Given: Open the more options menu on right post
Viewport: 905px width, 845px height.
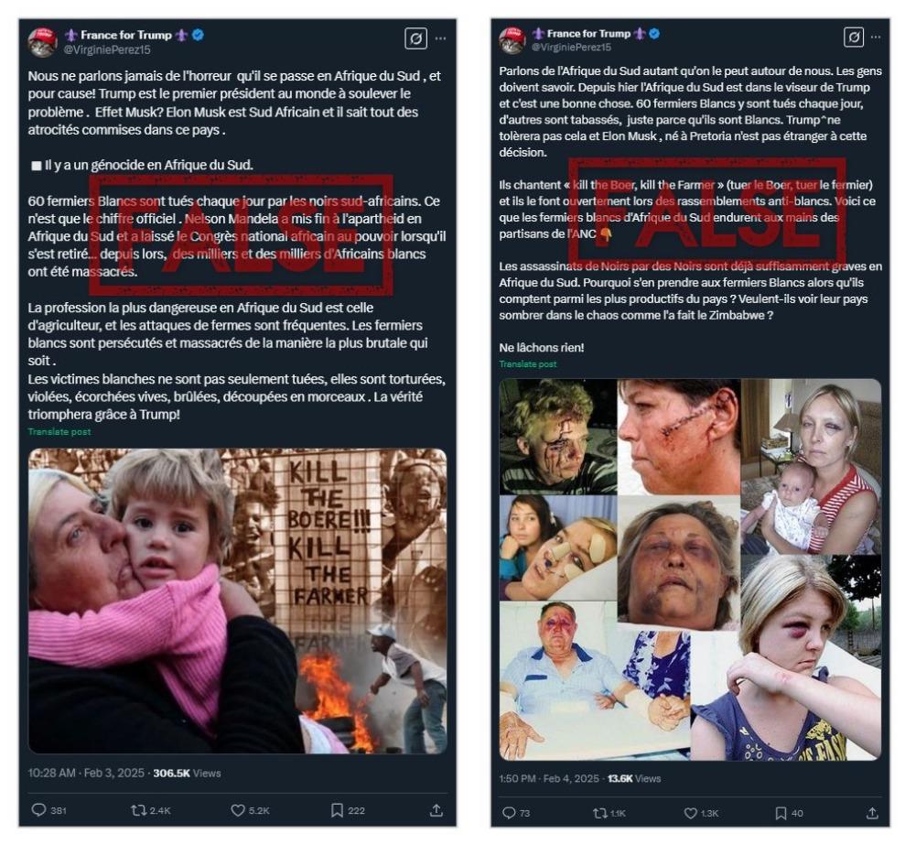Looking at the screenshot, I should 876,37.
